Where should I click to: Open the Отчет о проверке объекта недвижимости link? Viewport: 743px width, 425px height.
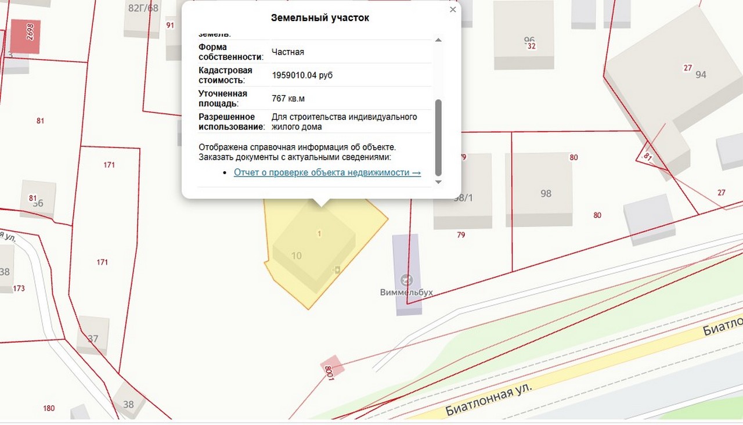coord(327,172)
